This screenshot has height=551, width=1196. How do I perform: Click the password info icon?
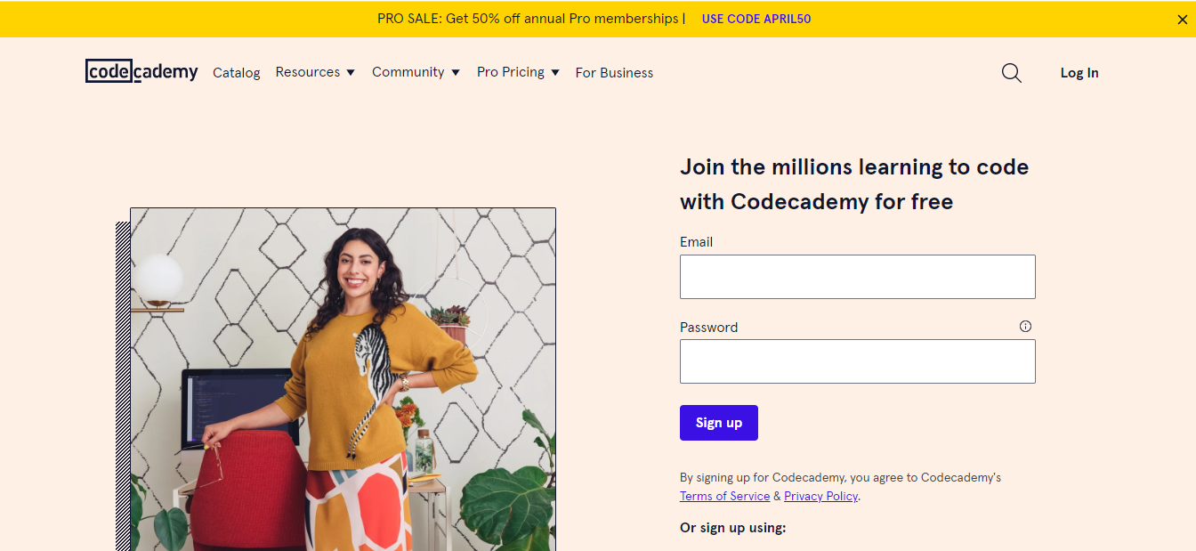click(1025, 326)
